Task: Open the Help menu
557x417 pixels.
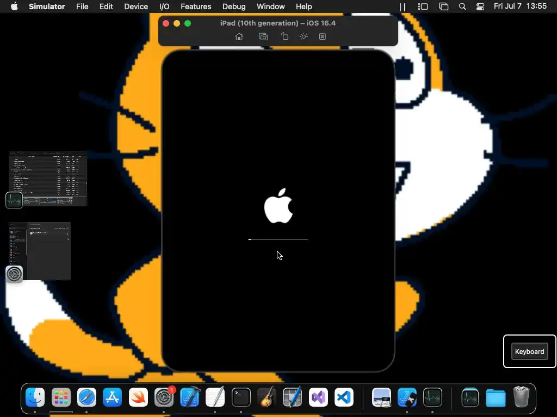Action: (304, 7)
